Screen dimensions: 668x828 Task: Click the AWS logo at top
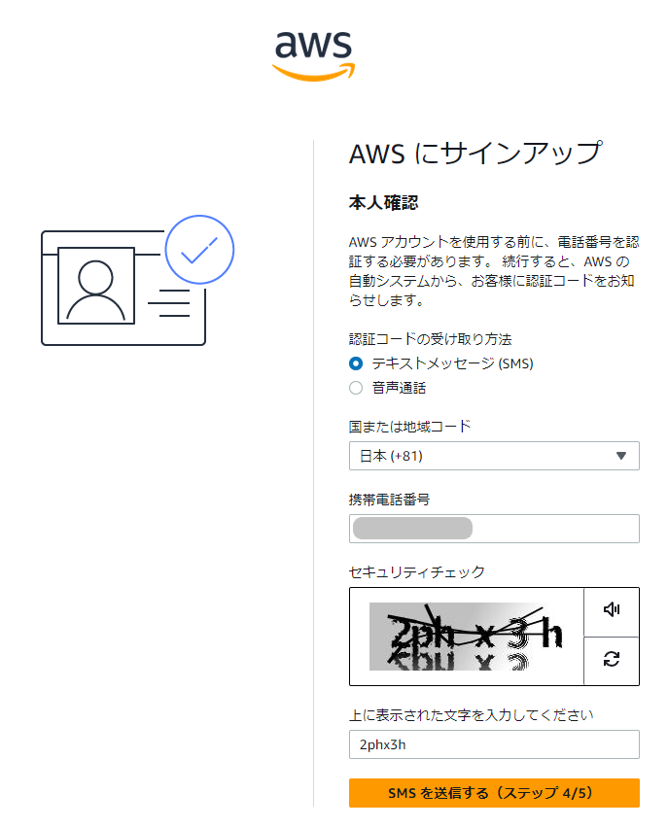pyautogui.click(x=313, y=56)
